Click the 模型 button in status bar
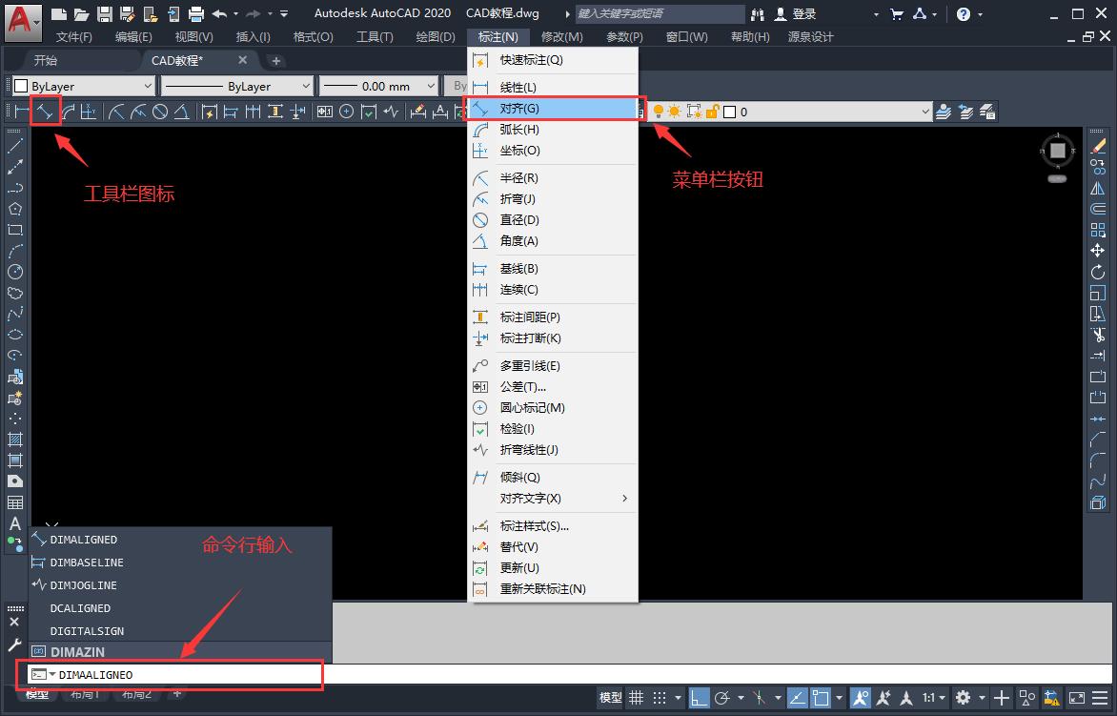Image resolution: width=1117 pixels, height=716 pixels. (611, 698)
